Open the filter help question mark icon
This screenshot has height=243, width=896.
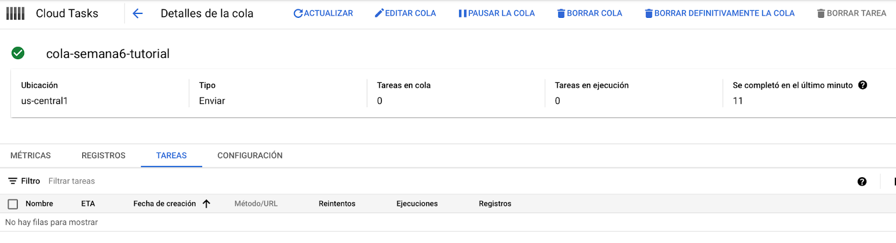[862, 182]
